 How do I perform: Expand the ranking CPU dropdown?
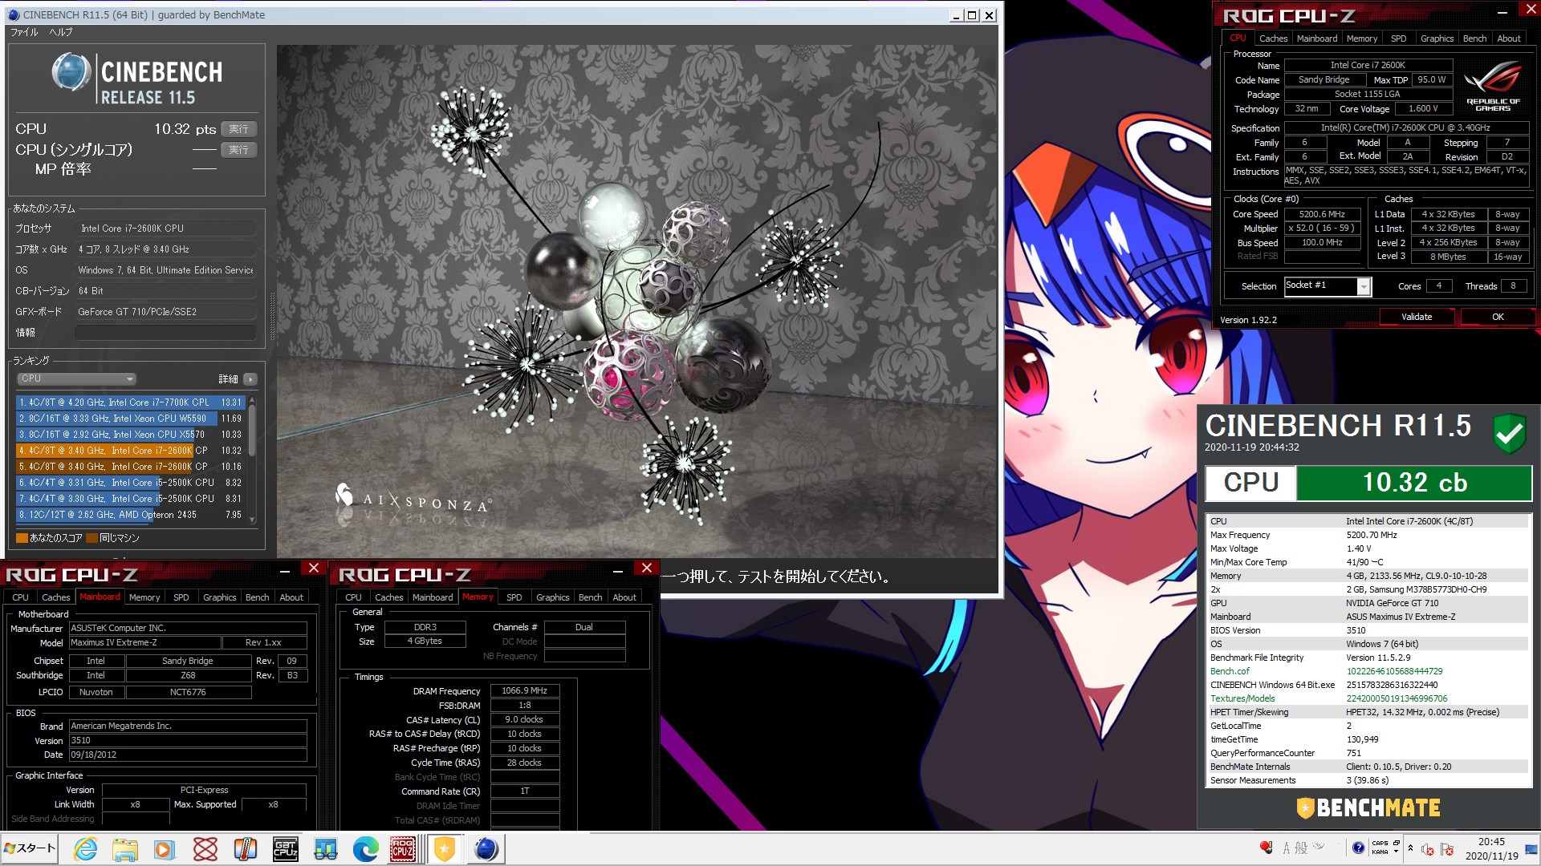point(76,378)
